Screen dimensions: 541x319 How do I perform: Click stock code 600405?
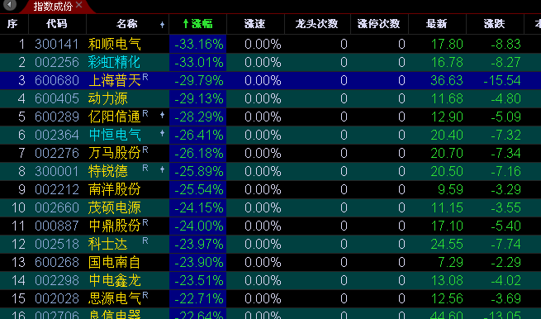click(57, 98)
